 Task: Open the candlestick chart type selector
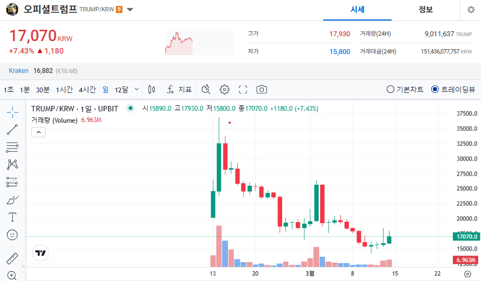152,89
